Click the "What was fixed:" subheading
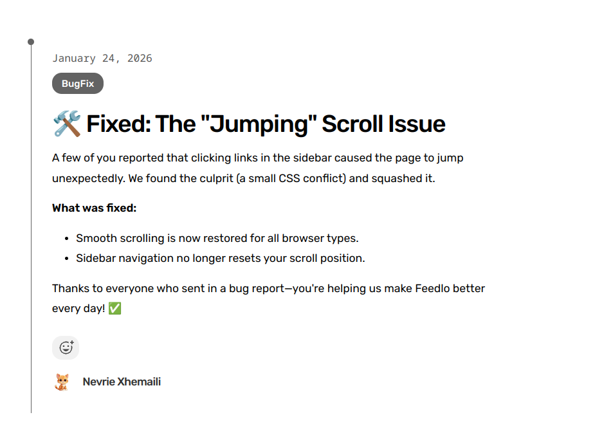The height and width of the screenshot is (444, 595). (95, 208)
